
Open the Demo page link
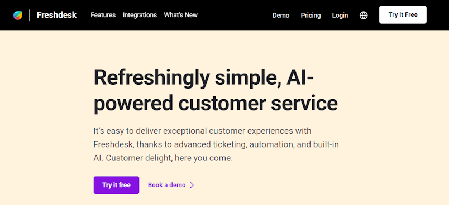[281, 16]
